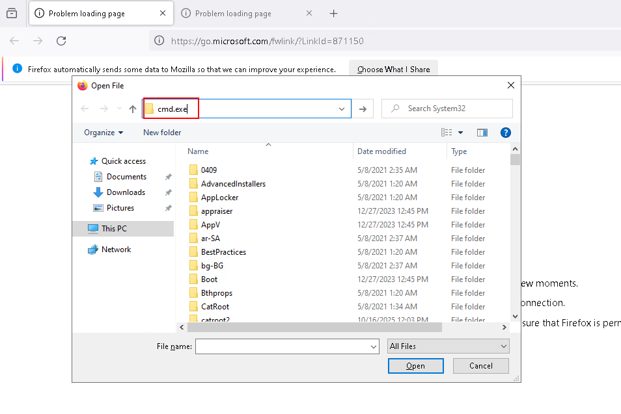
Task: Click pin icon next to Downloads
Action: click(169, 192)
